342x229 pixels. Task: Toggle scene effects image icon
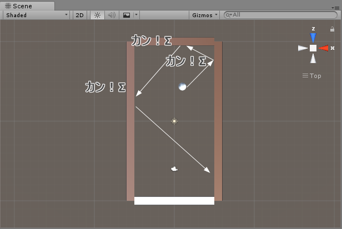tap(127, 15)
